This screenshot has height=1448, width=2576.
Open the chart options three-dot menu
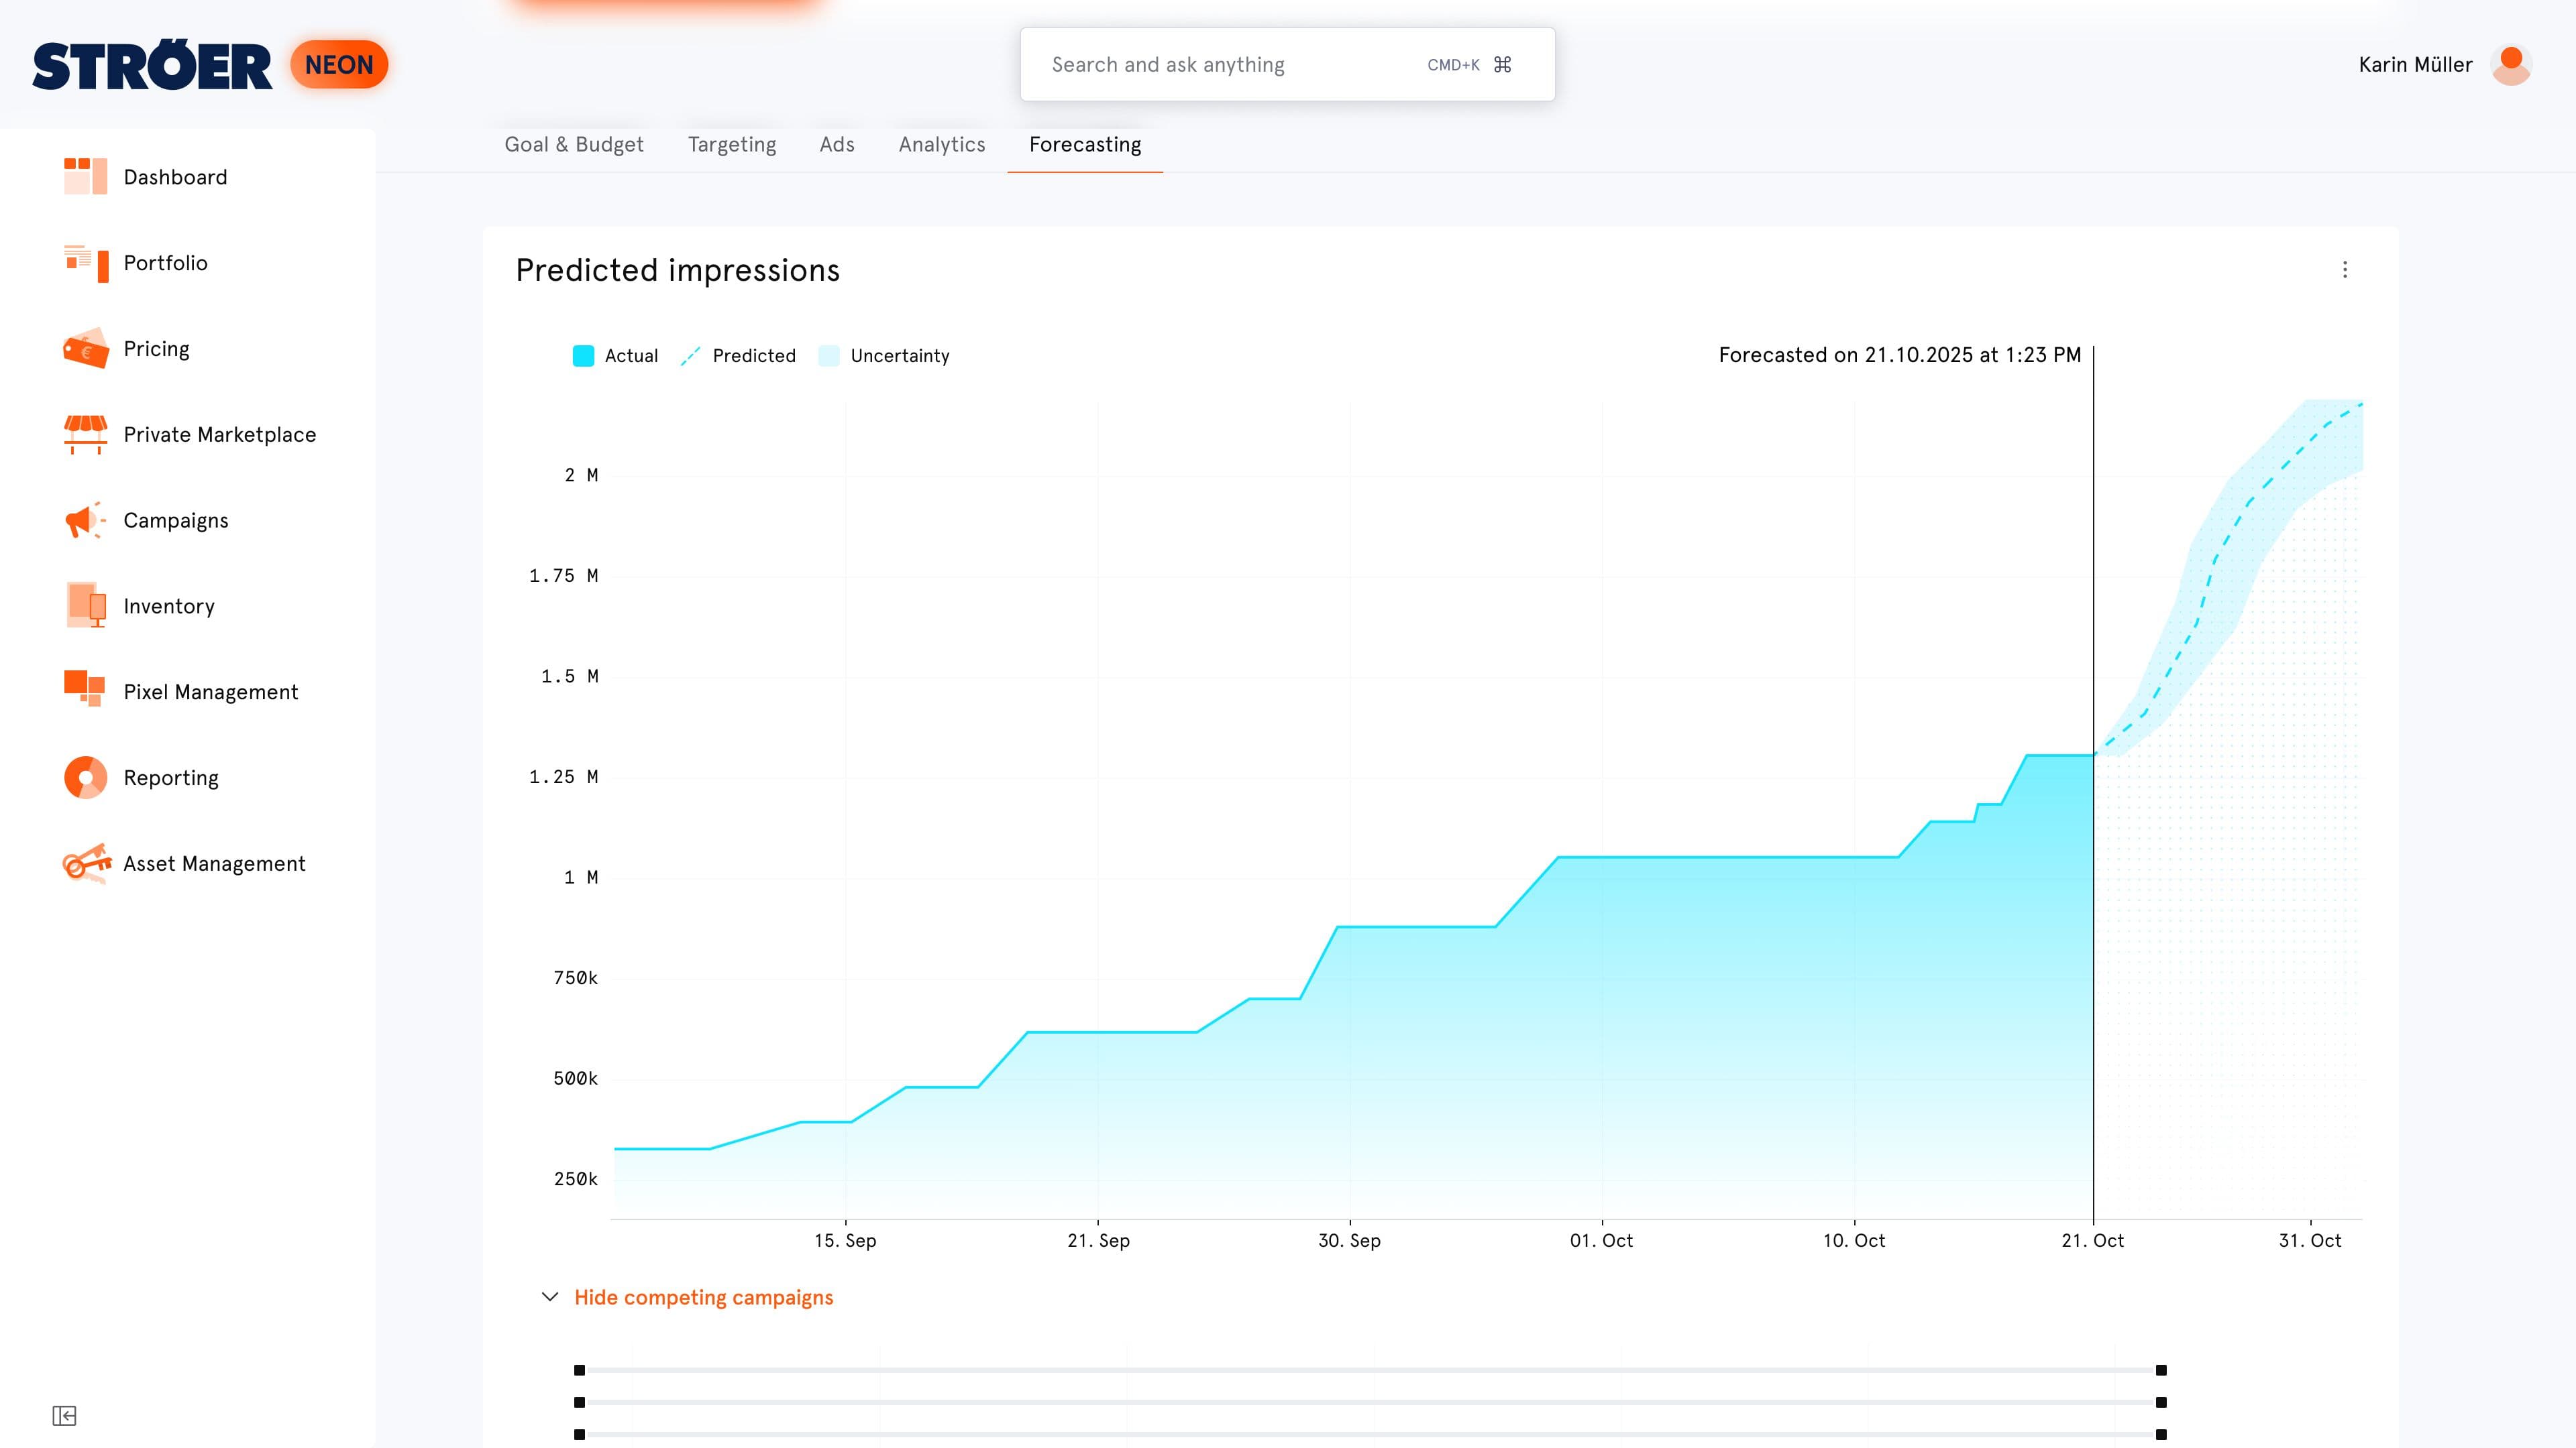pyautogui.click(x=2345, y=269)
